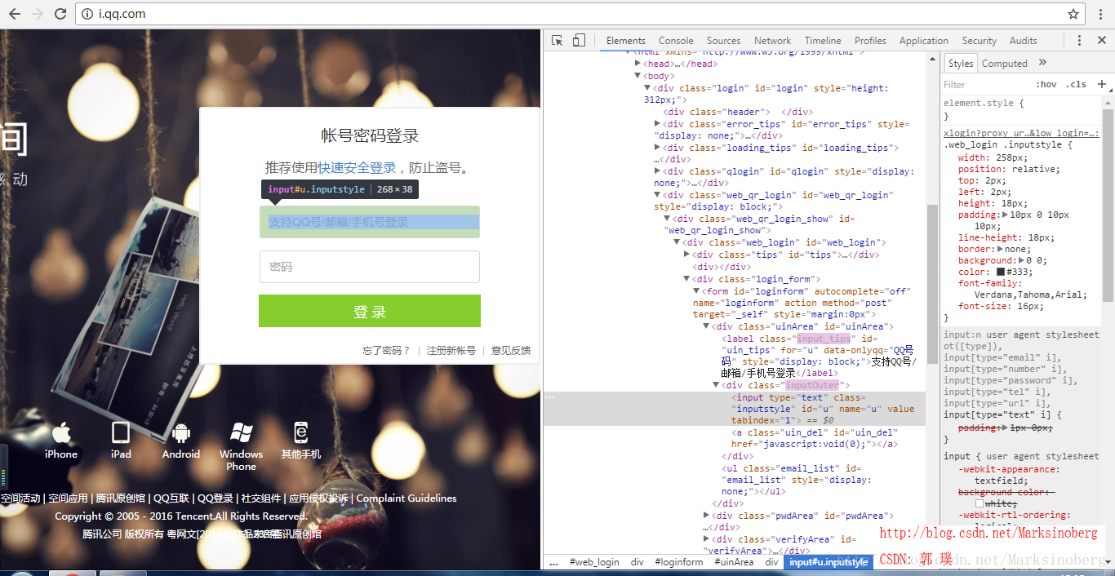This screenshot has width=1115, height=576.
Task: Click the browser back arrow
Action: (14, 14)
